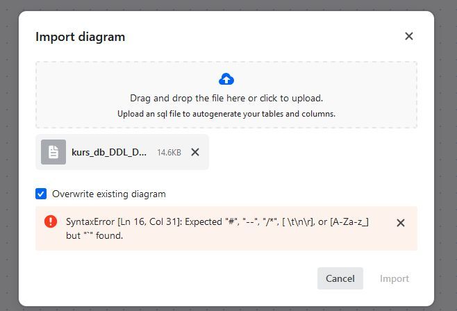Close the Import diagram dialog

409,36
